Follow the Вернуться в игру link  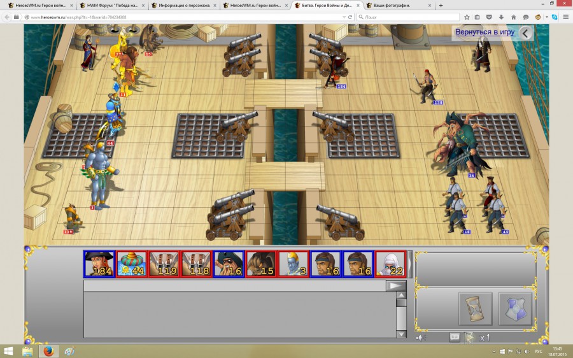pyautogui.click(x=485, y=32)
